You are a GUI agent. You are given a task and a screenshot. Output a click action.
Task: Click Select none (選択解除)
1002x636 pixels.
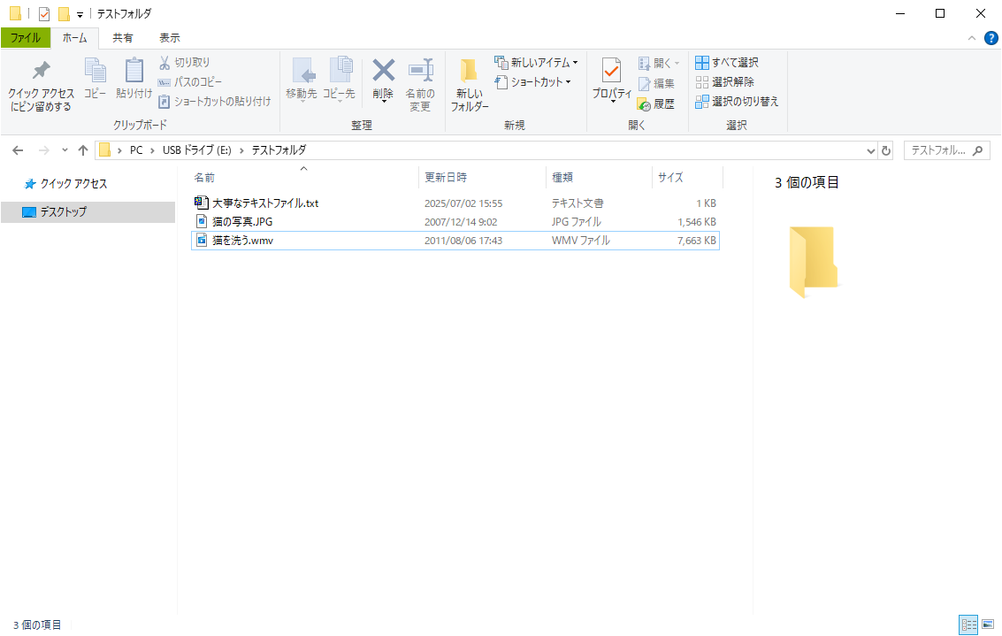coord(724,81)
